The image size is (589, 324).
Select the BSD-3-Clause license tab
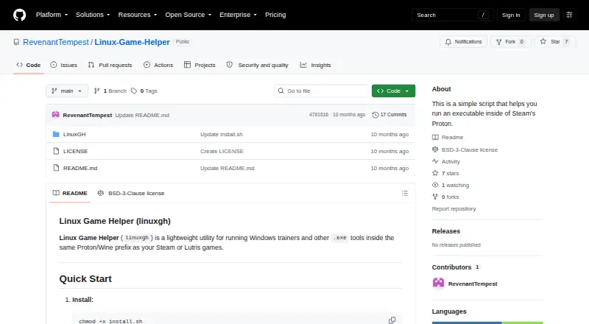131,193
